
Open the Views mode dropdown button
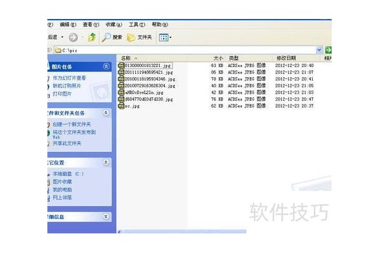pyautogui.click(x=165, y=37)
